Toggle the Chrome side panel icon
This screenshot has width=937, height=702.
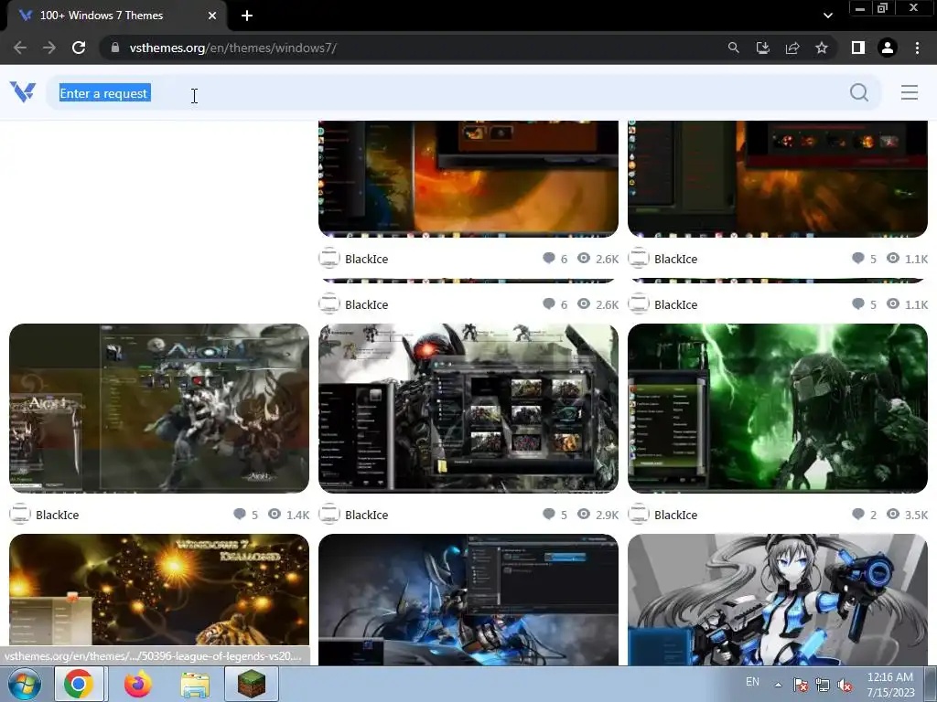tap(858, 48)
